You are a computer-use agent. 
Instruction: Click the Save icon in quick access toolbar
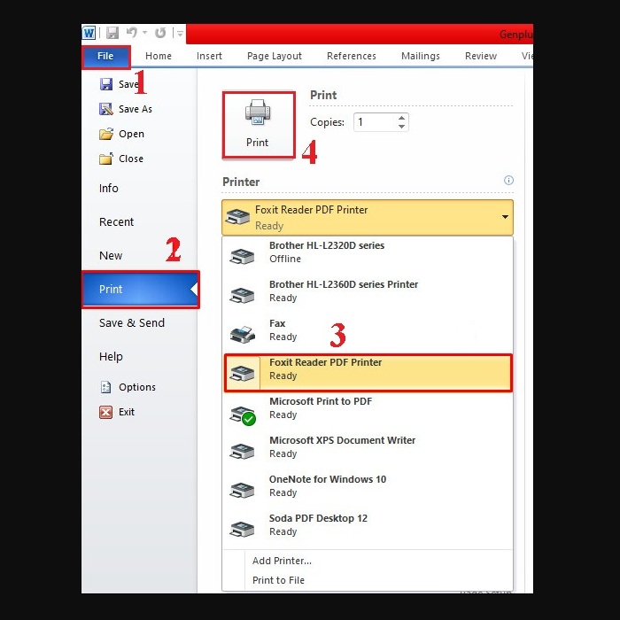[112, 33]
